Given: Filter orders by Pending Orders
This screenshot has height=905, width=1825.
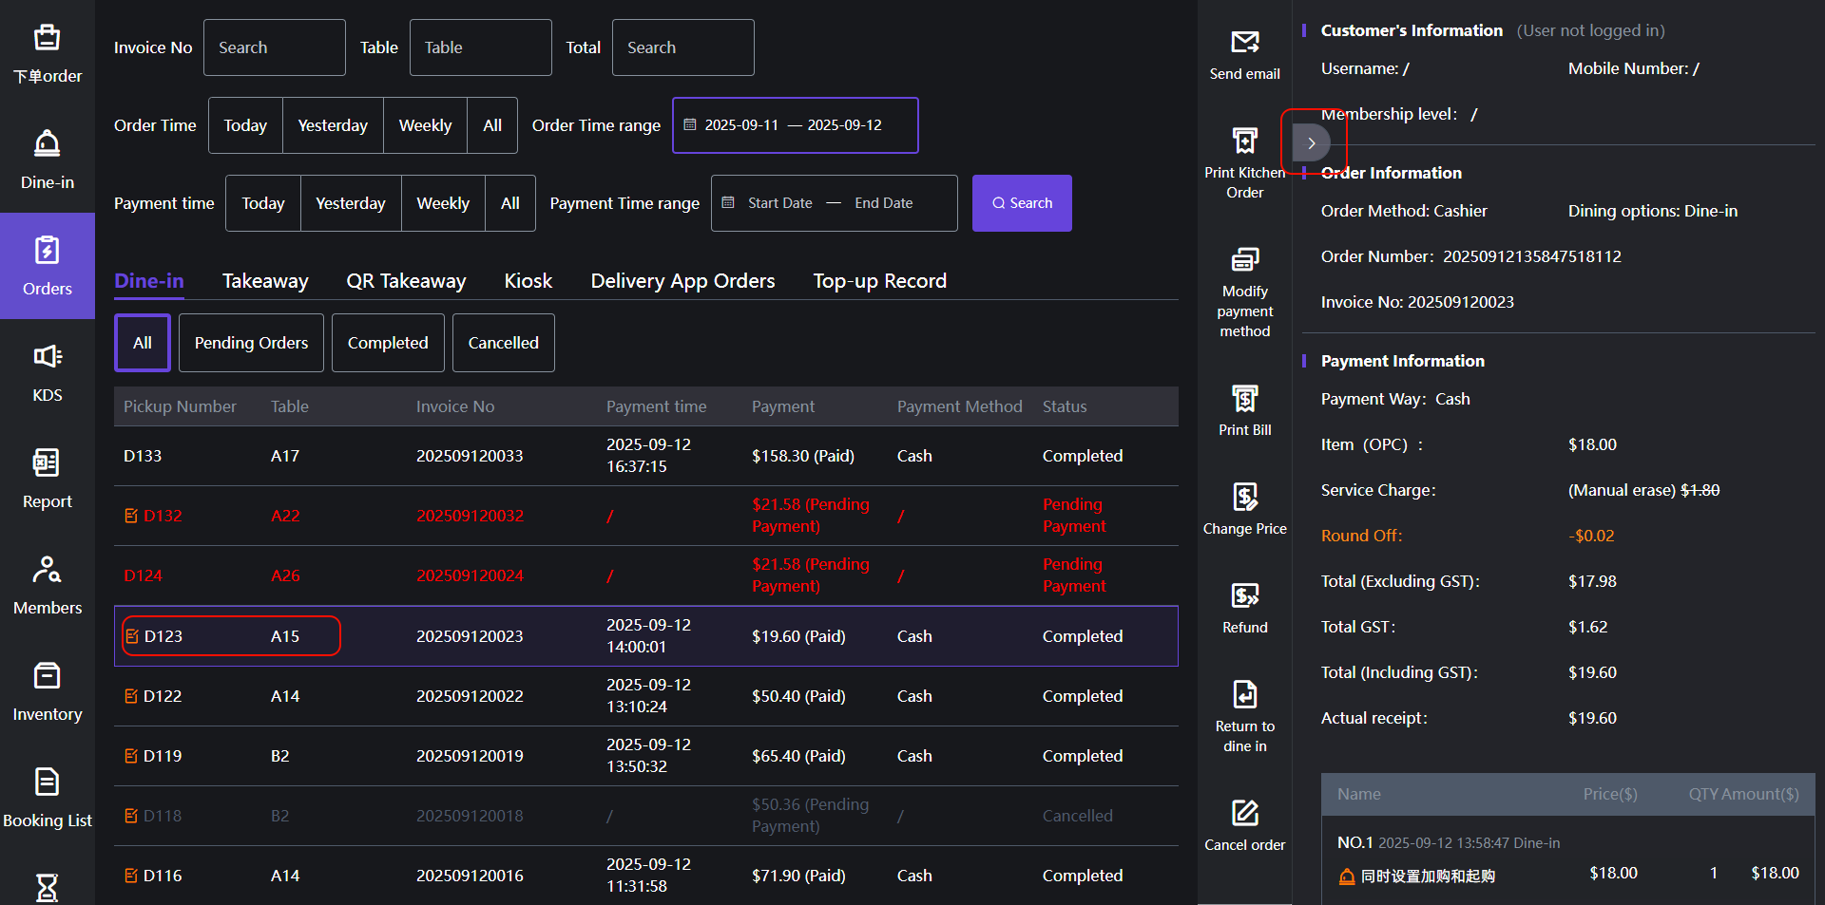Looking at the screenshot, I should pos(251,343).
